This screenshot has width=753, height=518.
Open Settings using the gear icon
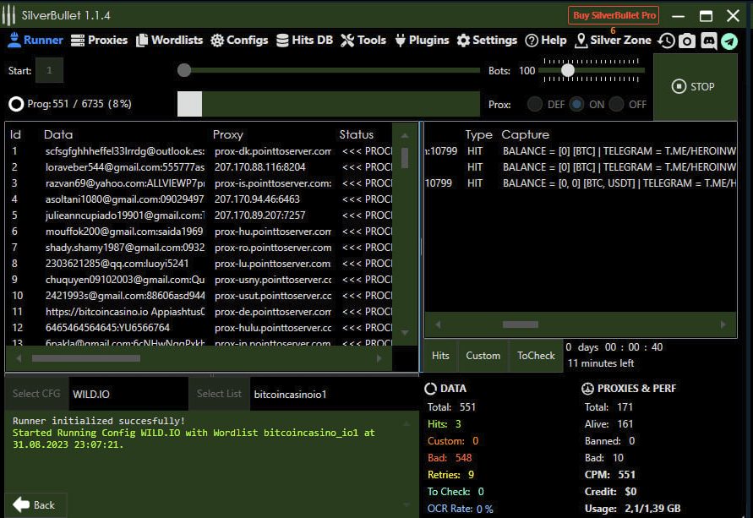[463, 41]
